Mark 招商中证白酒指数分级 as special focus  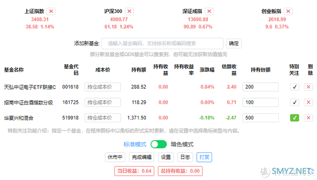[295, 102]
